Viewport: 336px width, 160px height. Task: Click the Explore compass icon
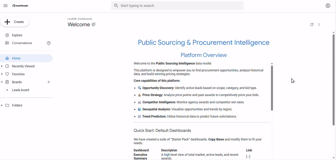(x=7, y=35)
